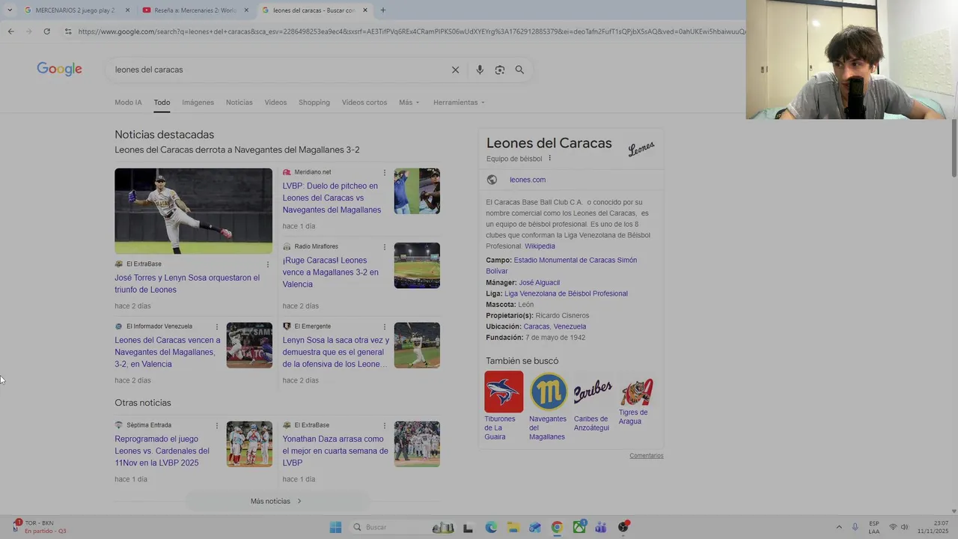
Task: Open more options next to Equipo de béisbol
Action: (549, 159)
